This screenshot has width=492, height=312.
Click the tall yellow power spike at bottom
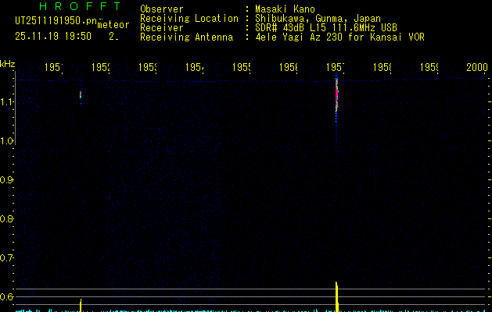(336, 295)
